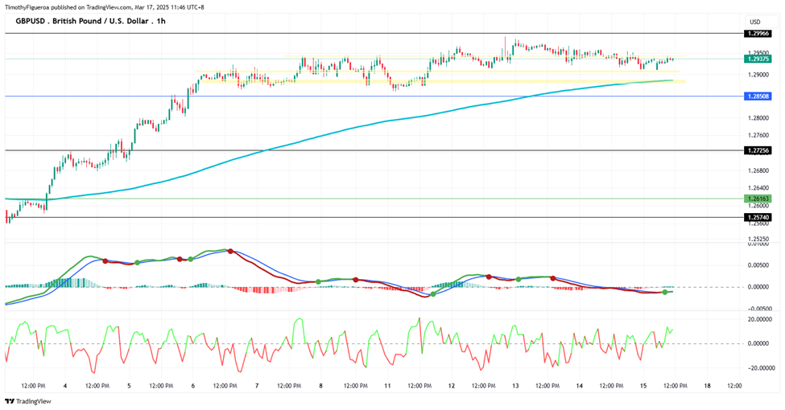Click the USD currency label on the price axis
This screenshot has height=410, width=785.
point(755,22)
